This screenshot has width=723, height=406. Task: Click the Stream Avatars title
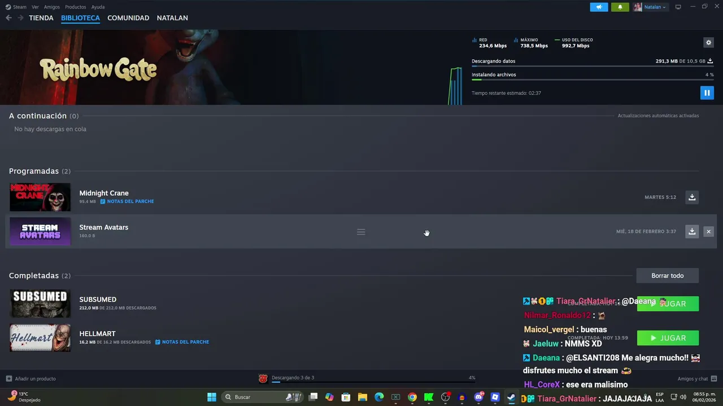pyautogui.click(x=103, y=227)
